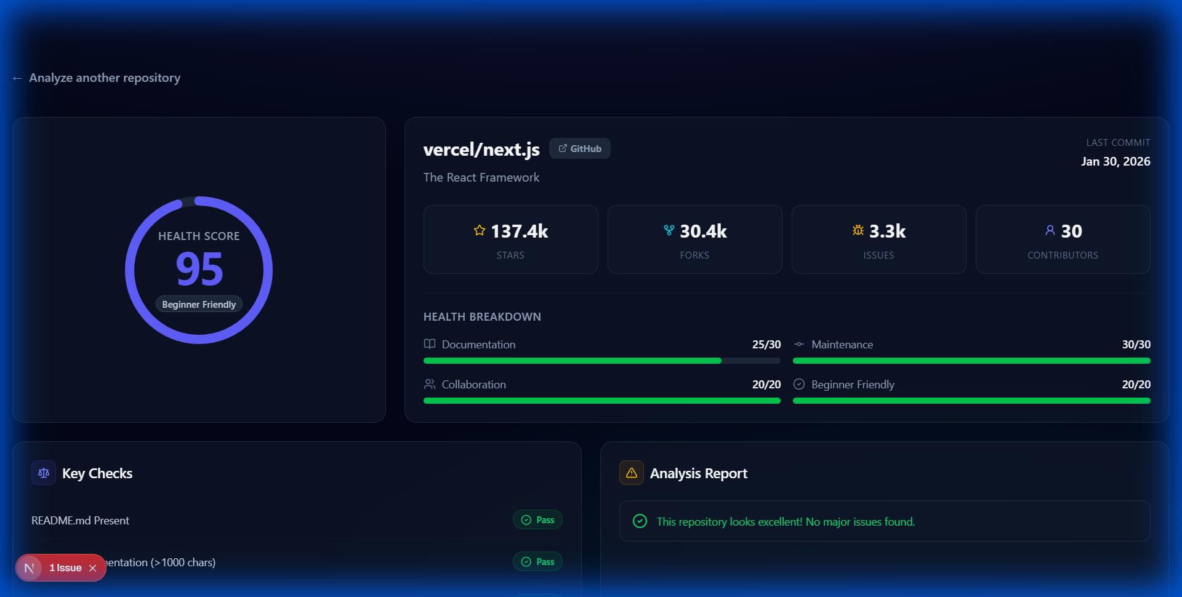
Task: Click the vercel/next.js repository title
Action: click(x=481, y=149)
